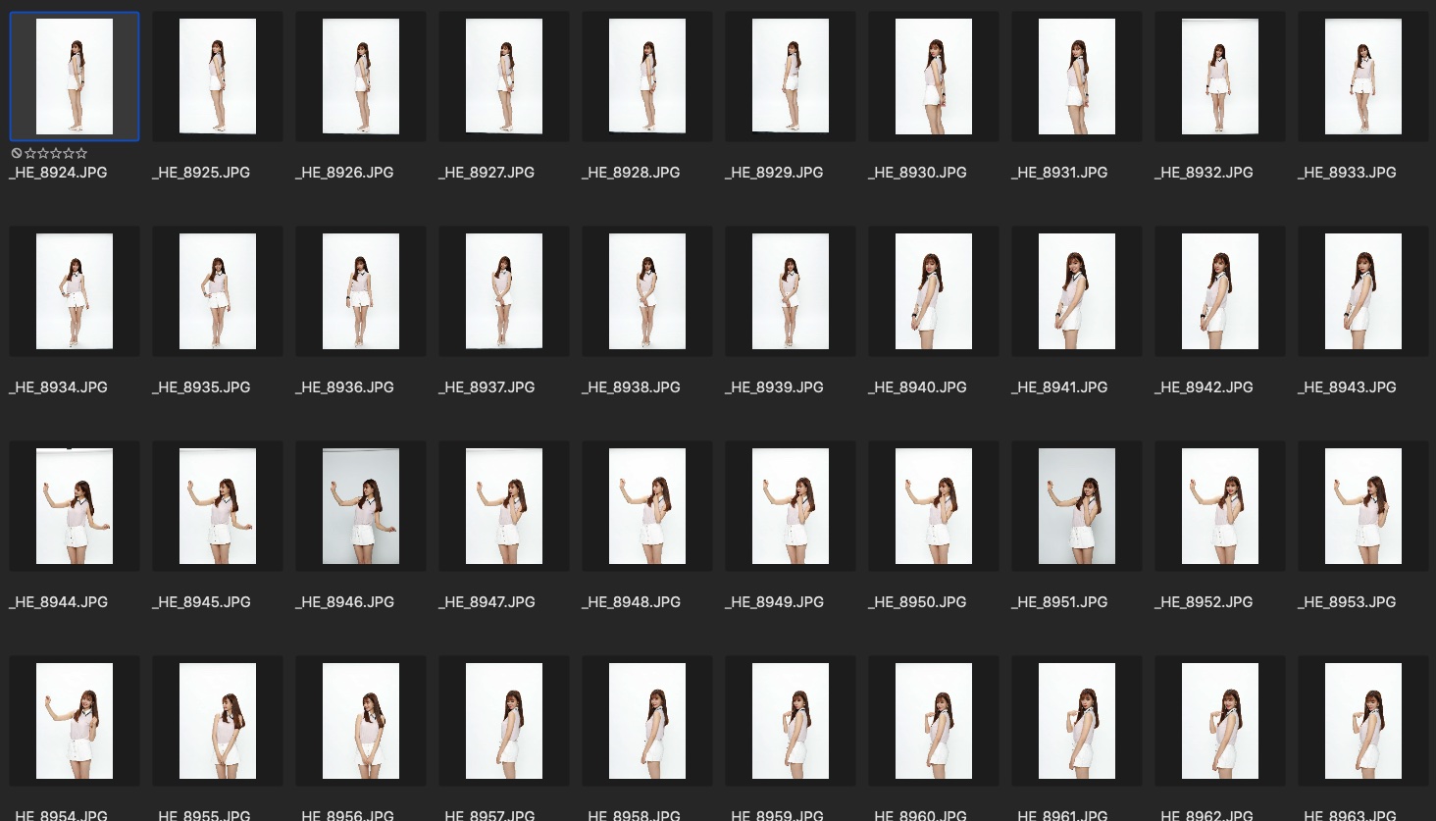
Task: Select the _HE_8955.JPG photo
Action: [218, 721]
